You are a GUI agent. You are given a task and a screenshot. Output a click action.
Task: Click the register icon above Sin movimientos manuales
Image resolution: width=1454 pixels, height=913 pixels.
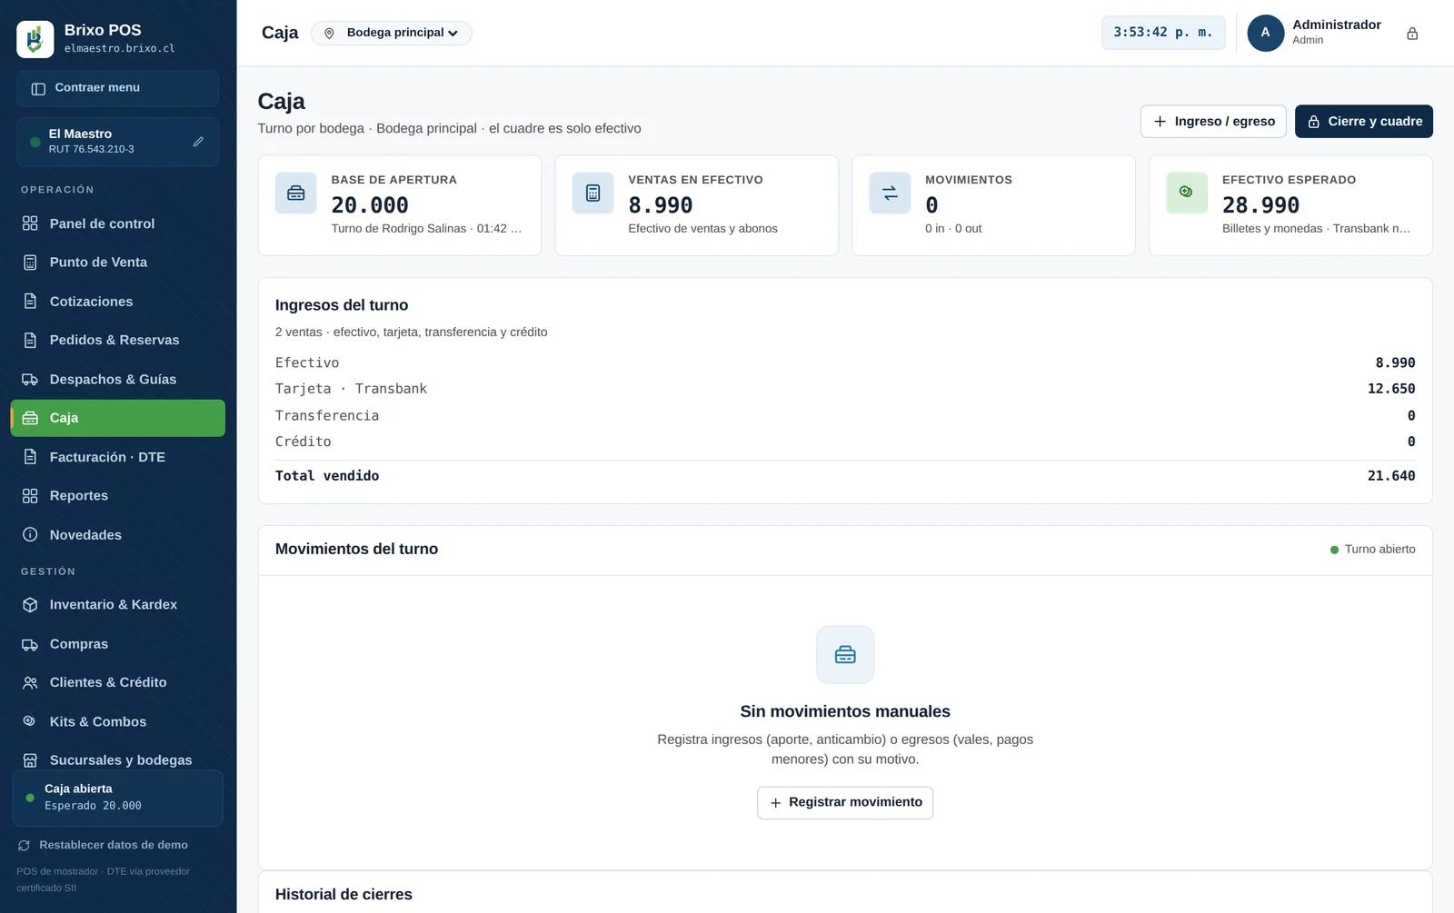click(845, 655)
